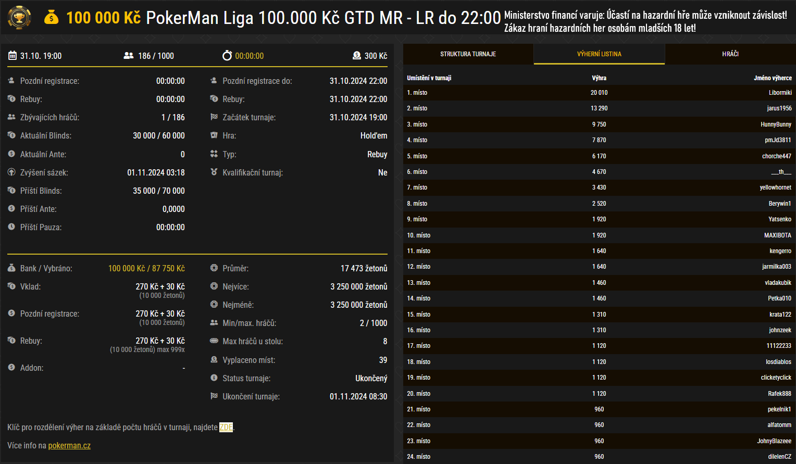Screen dimensions: 796x464
Task: Click the info icon beside Status turnaje
Action: 214,378
